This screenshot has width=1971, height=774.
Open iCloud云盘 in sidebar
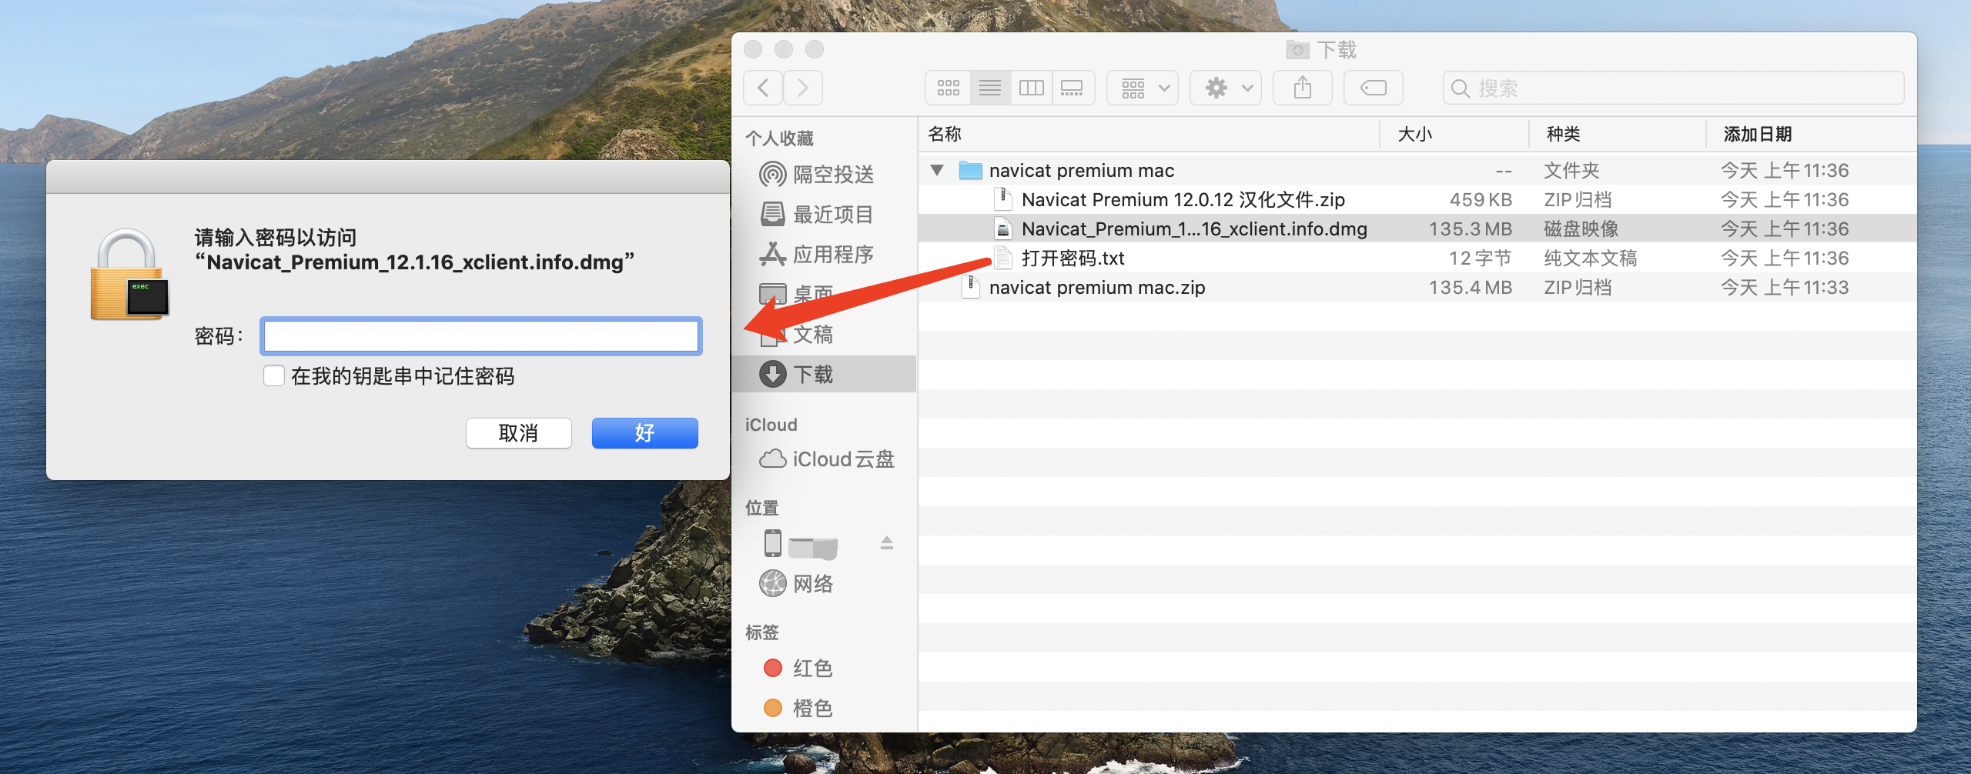click(824, 459)
